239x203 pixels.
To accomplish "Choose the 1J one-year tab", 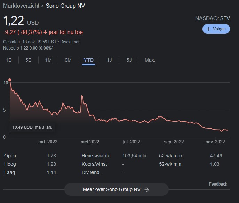I will pyautogui.click(x=109, y=60).
